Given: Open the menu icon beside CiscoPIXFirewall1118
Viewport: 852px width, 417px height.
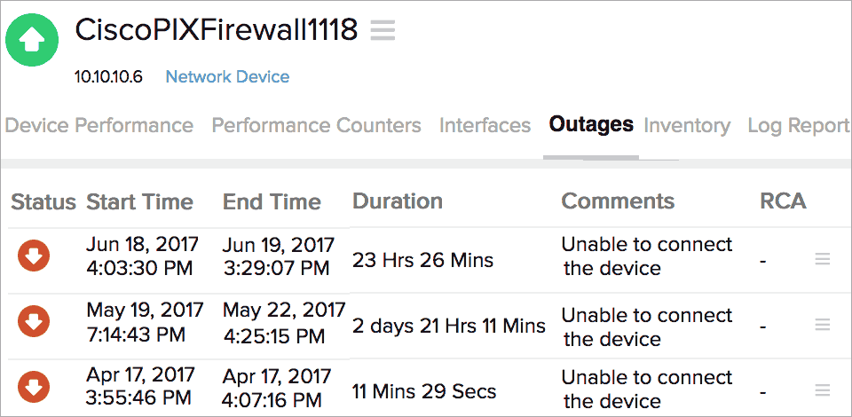Looking at the screenshot, I should coord(383,31).
